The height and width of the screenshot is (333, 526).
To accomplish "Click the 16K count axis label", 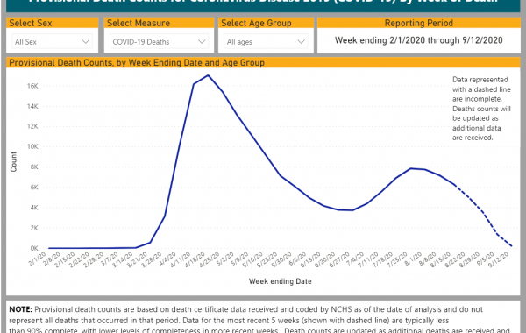I will pyautogui.click(x=32, y=86).
